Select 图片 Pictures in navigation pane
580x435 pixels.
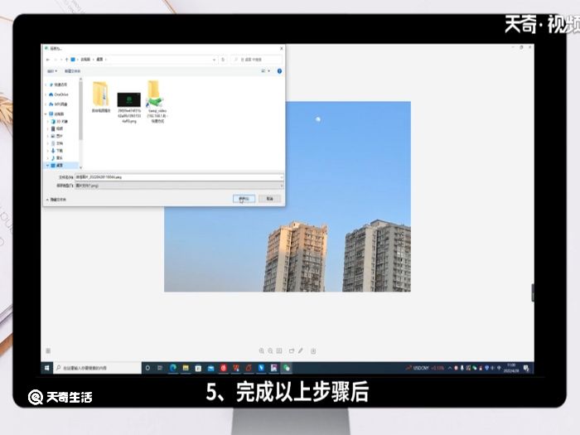(x=57, y=136)
